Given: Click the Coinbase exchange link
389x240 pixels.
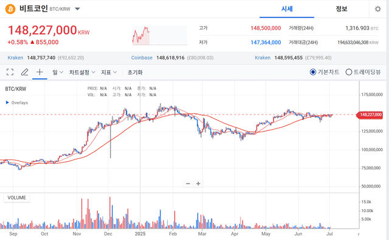Looking at the screenshot, I should [142, 58].
